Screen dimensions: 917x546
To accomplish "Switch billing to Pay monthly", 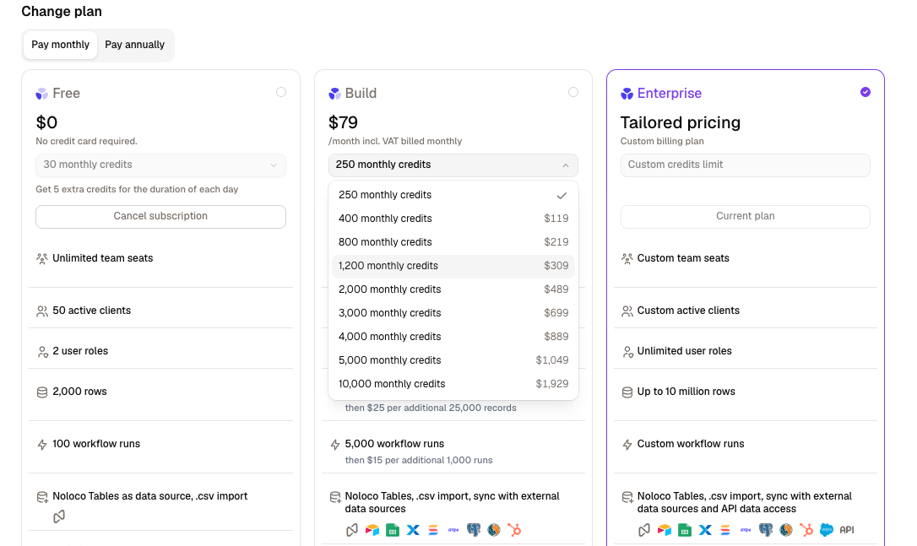I will click(60, 45).
